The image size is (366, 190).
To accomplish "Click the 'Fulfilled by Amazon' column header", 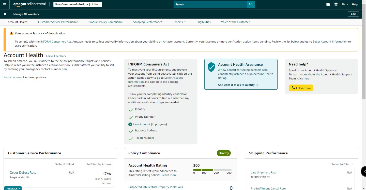I will [99, 164].
